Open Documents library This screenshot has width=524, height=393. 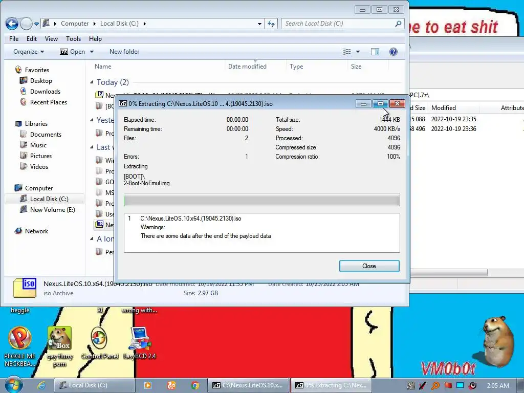tap(46, 135)
